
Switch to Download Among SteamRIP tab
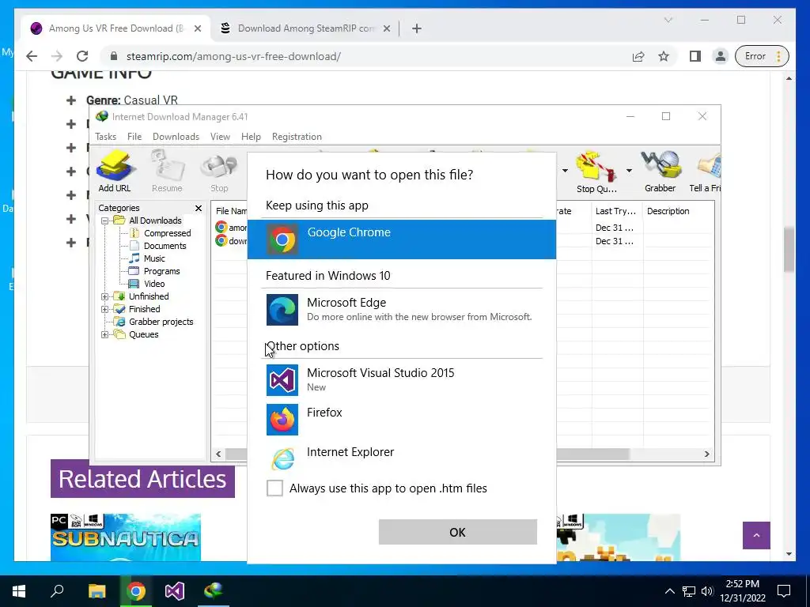tap(305, 28)
